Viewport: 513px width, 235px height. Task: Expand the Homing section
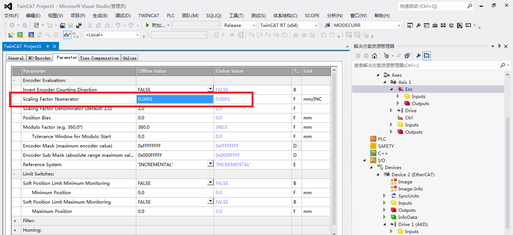[15, 230]
